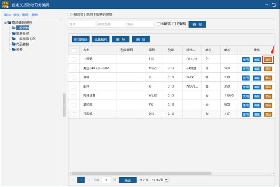Select the 代码转换 folder icon
The height and width of the screenshot is (187, 280).
[x=13, y=44]
